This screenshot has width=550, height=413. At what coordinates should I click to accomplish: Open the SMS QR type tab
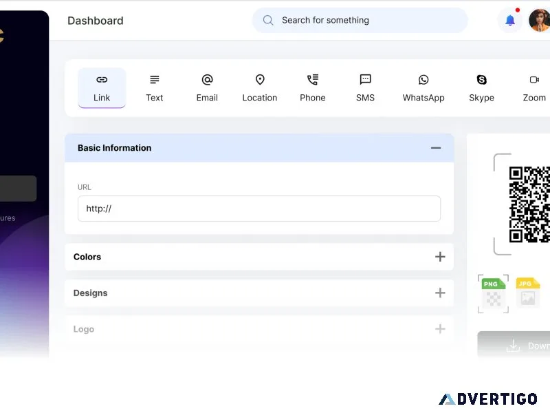click(365, 88)
